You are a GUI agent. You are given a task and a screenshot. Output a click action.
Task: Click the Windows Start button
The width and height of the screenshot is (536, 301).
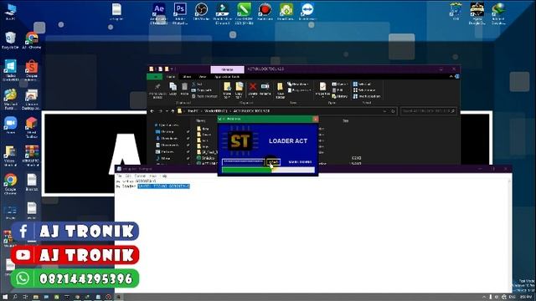coord(5,298)
